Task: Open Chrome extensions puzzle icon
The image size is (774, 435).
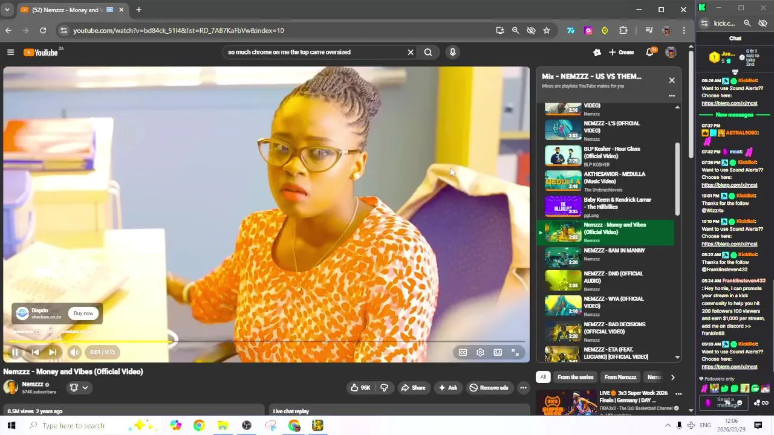Action: tap(623, 30)
